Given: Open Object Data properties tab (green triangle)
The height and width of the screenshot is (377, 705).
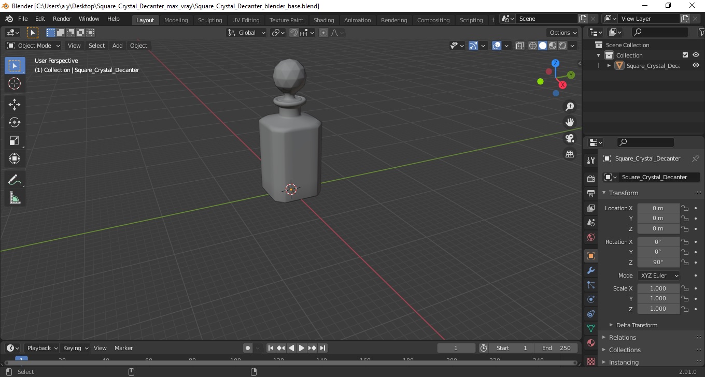Looking at the screenshot, I should point(591,328).
